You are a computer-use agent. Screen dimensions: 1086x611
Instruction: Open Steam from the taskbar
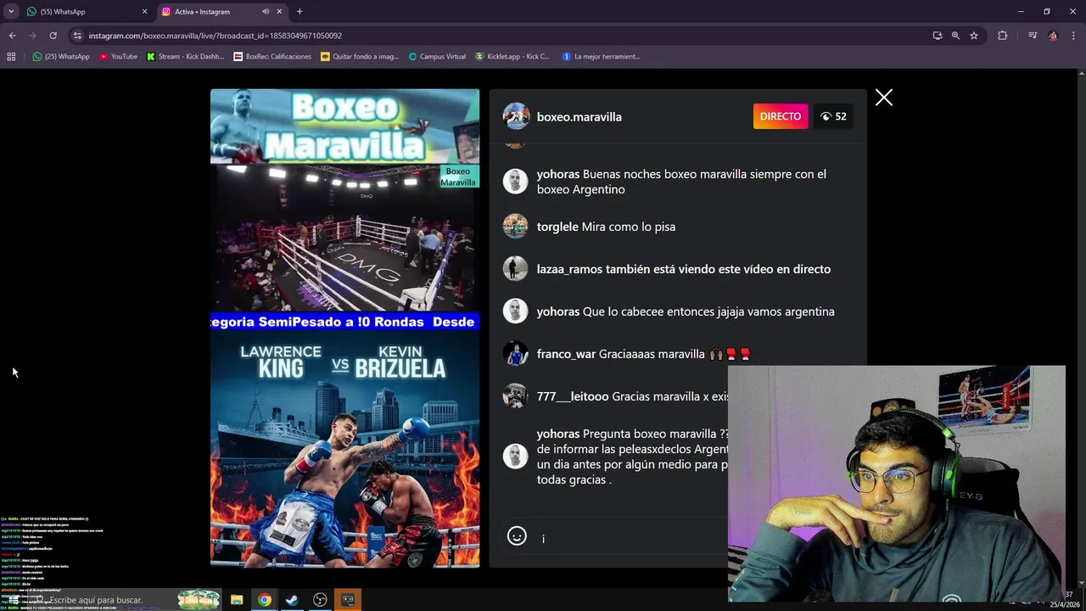[x=292, y=600]
